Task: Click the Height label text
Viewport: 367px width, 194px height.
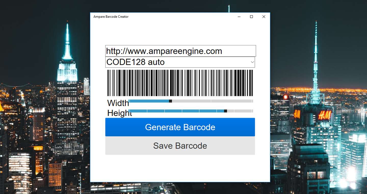Action: coord(120,113)
